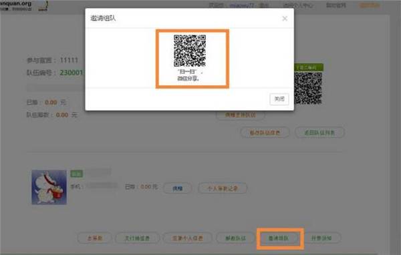Click the 参与宣言 11111 text

pos(52,60)
